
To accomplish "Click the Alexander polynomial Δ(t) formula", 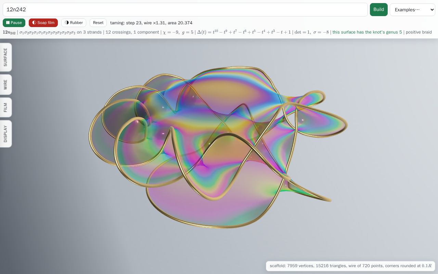I will (244, 32).
